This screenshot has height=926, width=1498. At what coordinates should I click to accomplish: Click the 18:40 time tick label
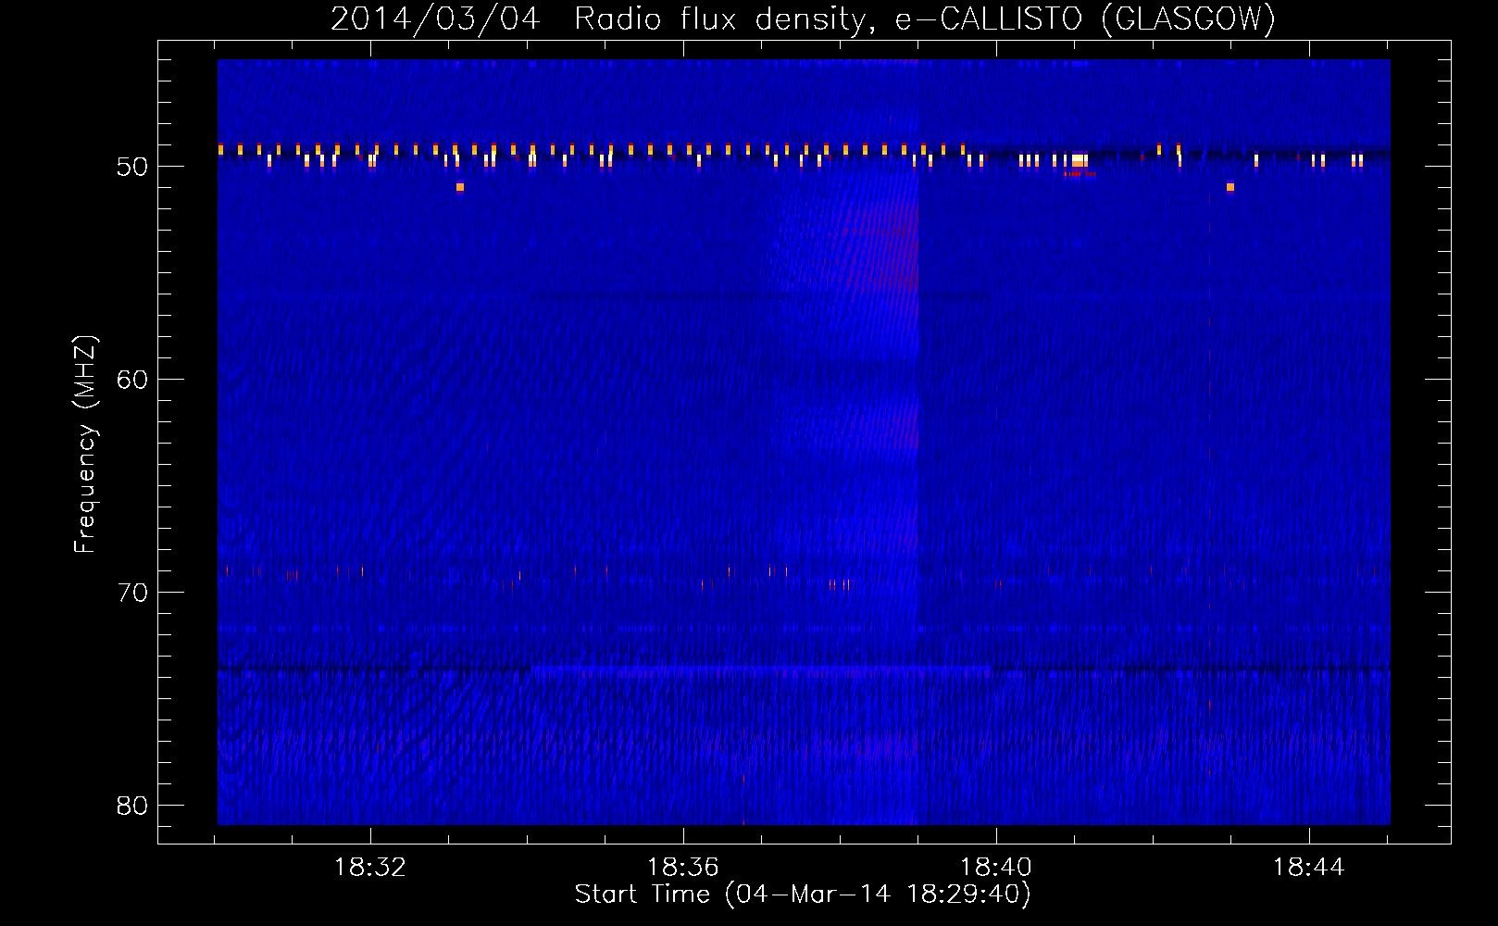click(996, 868)
